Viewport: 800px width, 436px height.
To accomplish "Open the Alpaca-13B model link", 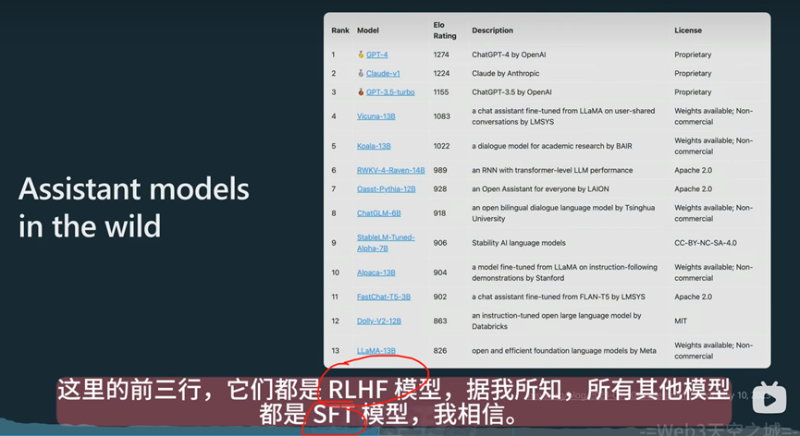I will pyautogui.click(x=375, y=272).
